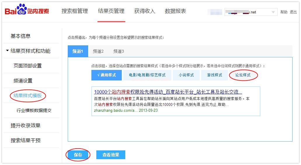Viewport: 301px width, 165px height.
Task: Click the blurred username next to the domain dropdown
Action: (215, 12)
